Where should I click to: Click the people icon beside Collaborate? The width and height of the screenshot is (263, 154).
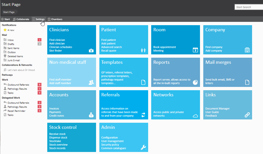click(14, 19)
